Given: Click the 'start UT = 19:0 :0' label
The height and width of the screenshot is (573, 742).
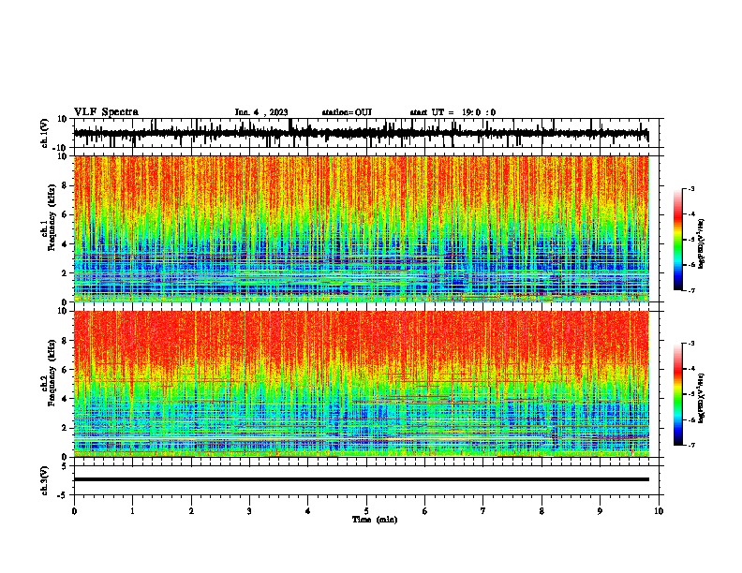Looking at the screenshot, I should pos(453,112).
